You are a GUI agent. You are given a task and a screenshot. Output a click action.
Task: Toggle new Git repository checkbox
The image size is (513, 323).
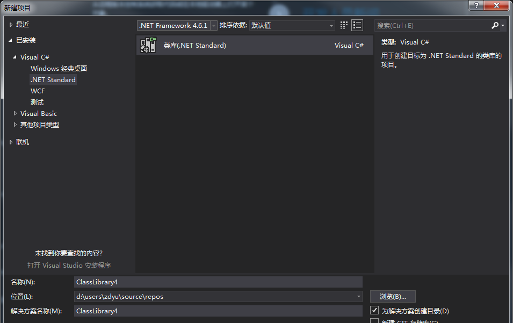point(374,321)
